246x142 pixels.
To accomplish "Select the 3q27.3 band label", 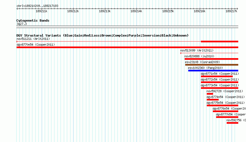I will [x=22, y=24].
